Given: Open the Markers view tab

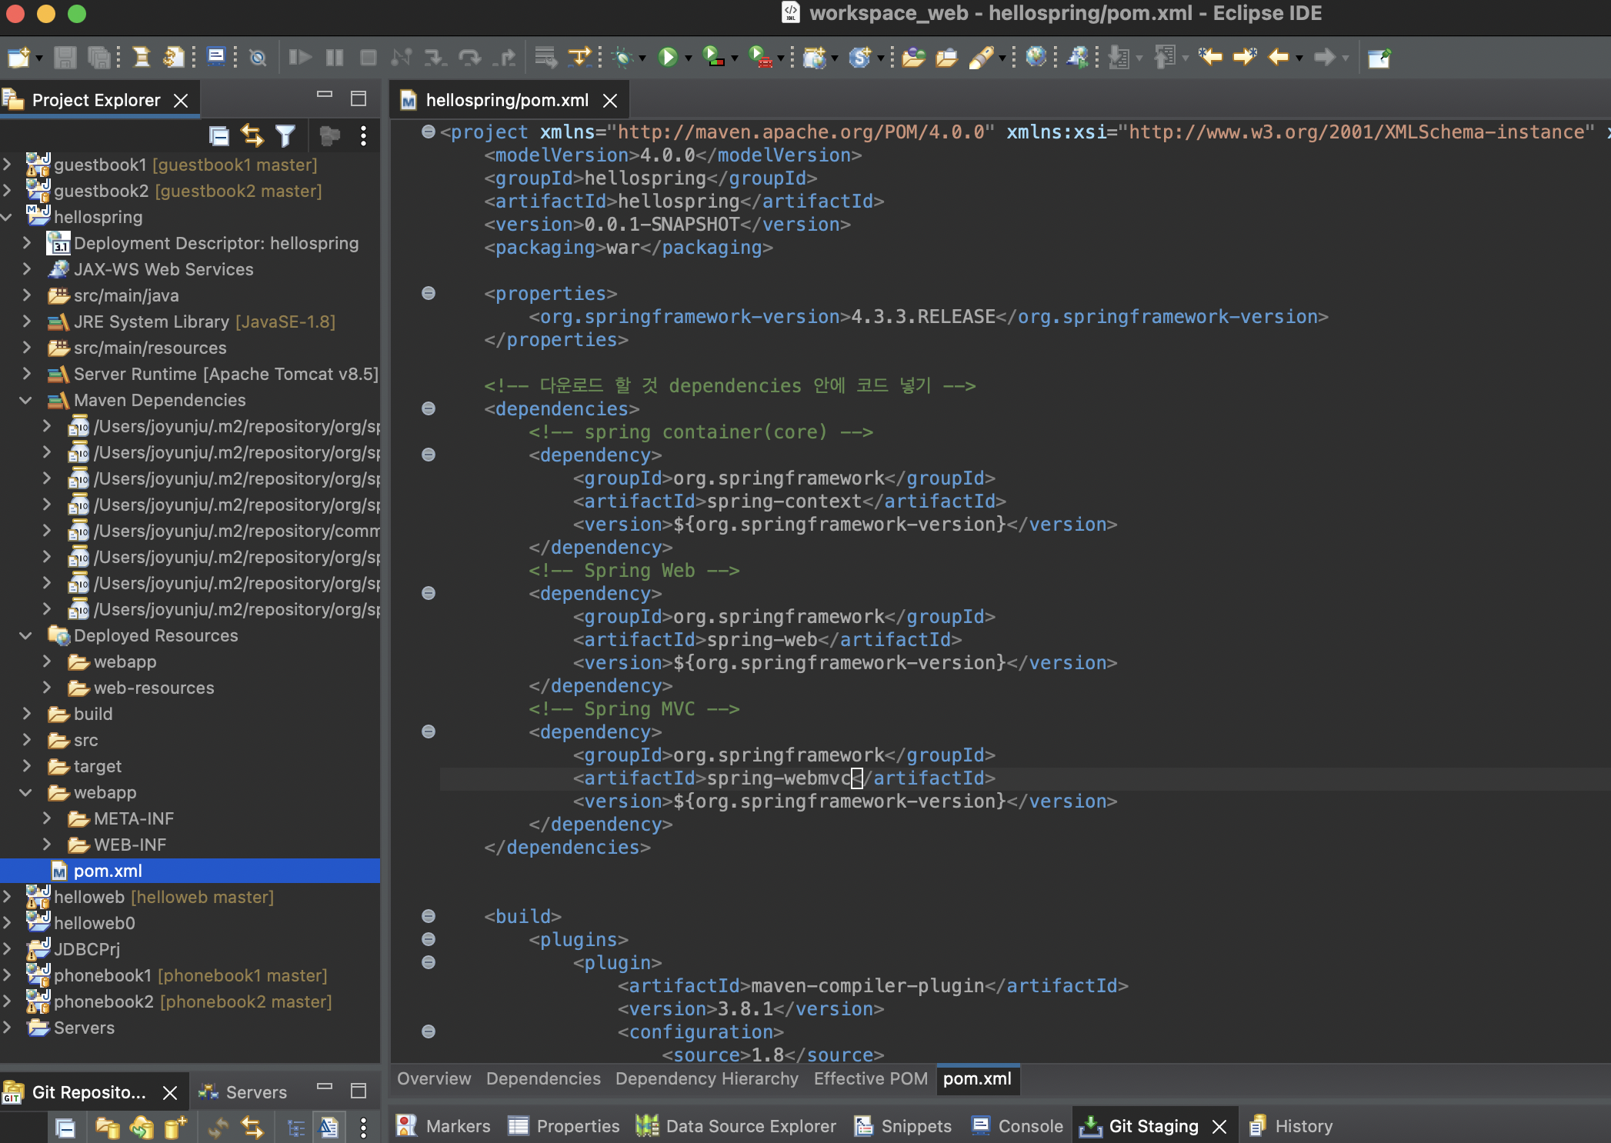Looking at the screenshot, I should 443,1126.
